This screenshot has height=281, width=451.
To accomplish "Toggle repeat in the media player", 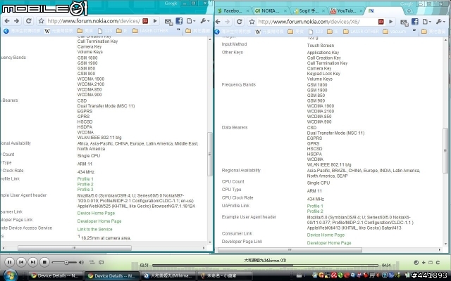I will (101, 262).
